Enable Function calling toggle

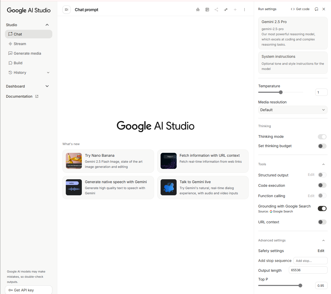pos(322,196)
